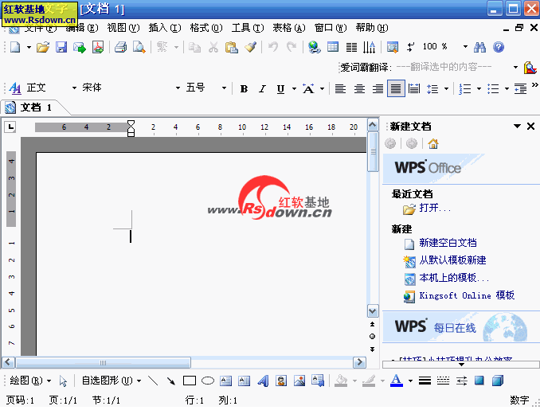Toggle underline formatting

click(x=280, y=89)
